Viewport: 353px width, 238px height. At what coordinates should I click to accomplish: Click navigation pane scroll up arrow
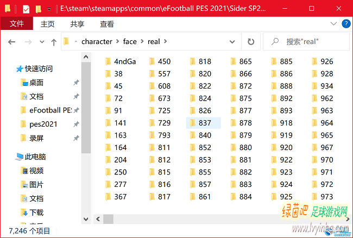pyautogui.click(x=86, y=57)
